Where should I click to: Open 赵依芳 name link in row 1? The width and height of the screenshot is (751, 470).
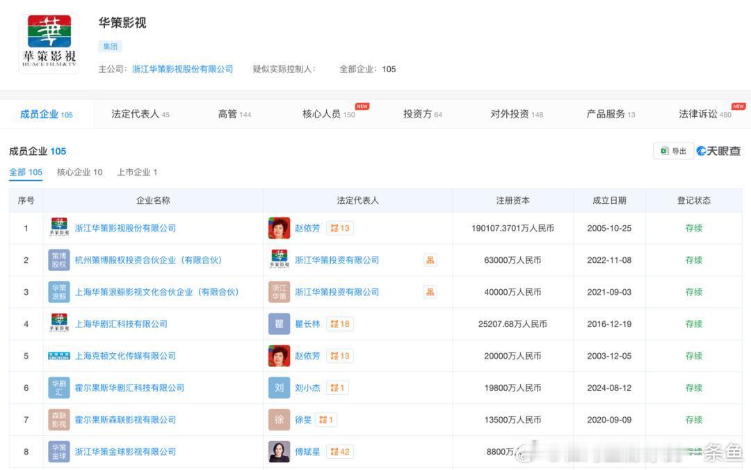[x=307, y=228]
